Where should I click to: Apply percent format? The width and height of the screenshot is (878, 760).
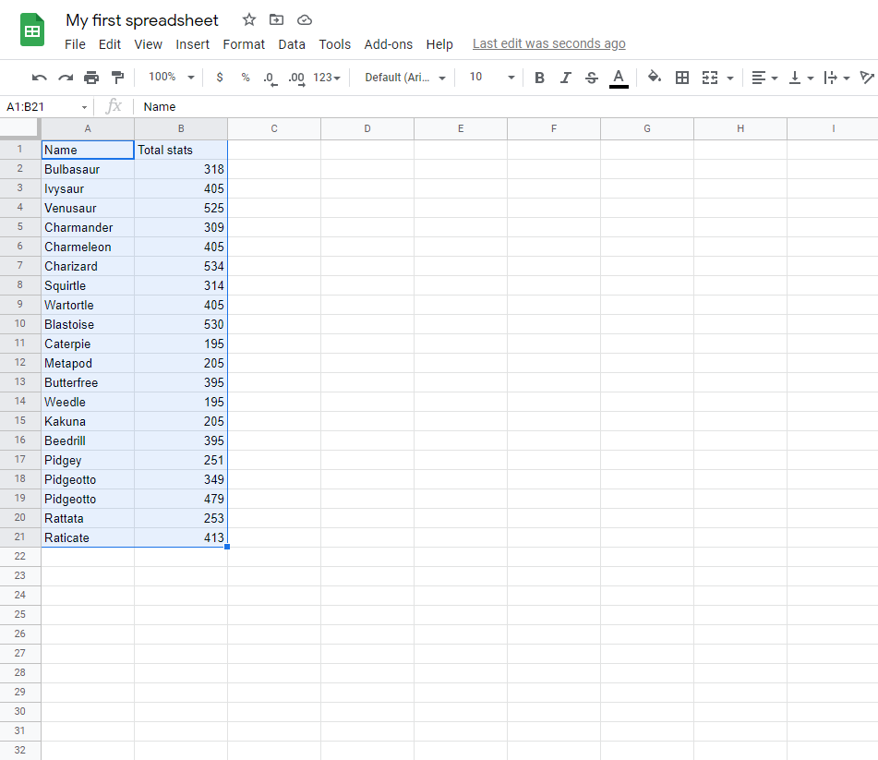pyautogui.click(x=245, y=78)
